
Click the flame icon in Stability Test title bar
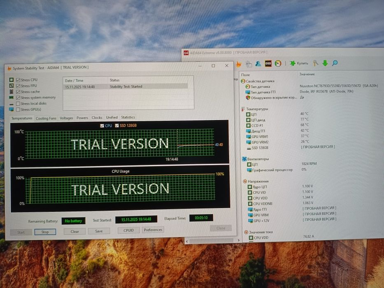(9, 68)
